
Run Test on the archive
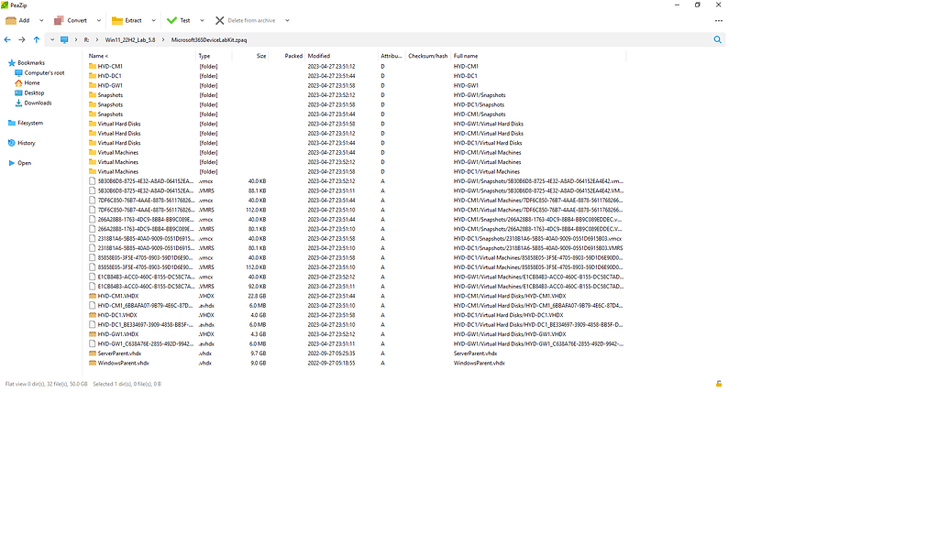(183, 20)
